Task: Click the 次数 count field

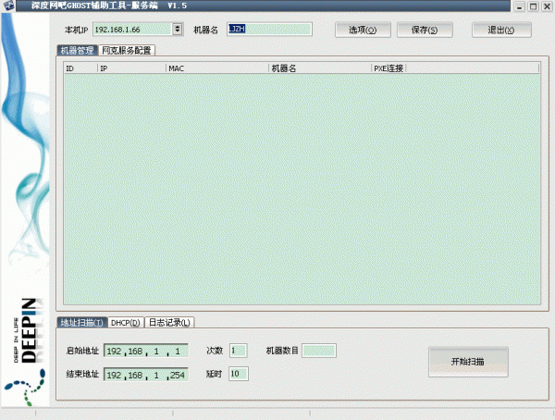Action: 239,351
